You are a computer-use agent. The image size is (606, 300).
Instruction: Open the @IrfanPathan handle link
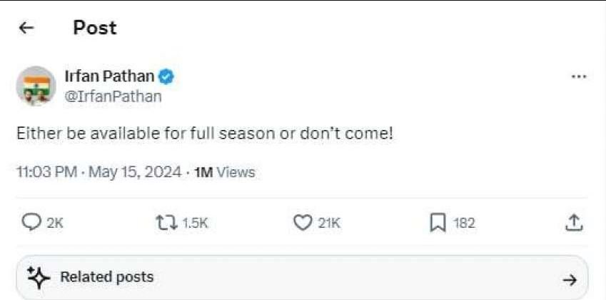(113, 96)
